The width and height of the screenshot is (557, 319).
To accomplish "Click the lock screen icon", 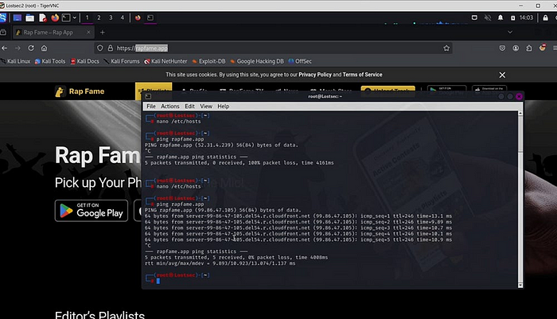I will [545, 18].
